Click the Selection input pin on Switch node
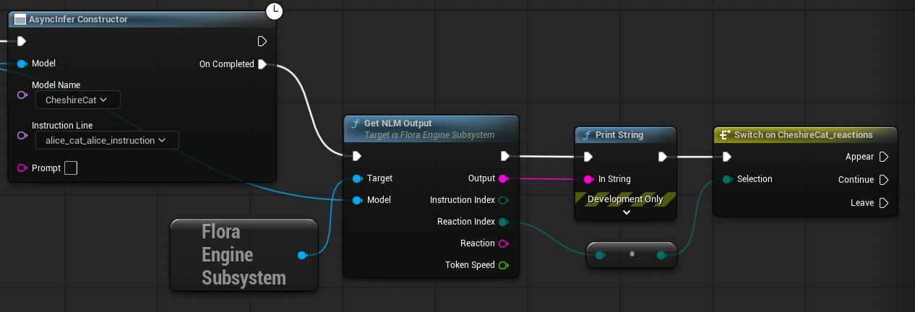Image resolution: width=915 pixels, height=312 pixels. pos(726,179)
